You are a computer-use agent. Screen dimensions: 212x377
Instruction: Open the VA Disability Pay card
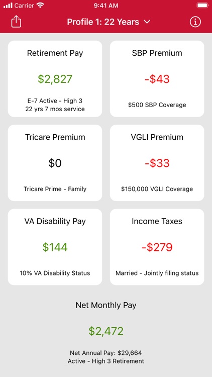55,247
